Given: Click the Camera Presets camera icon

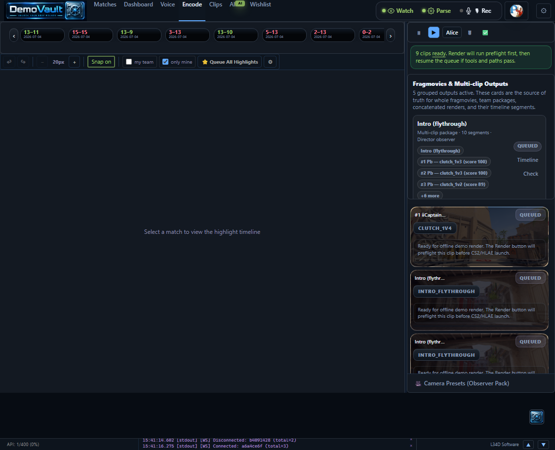Looking at the screenshot, I should [x=418, y=383].
